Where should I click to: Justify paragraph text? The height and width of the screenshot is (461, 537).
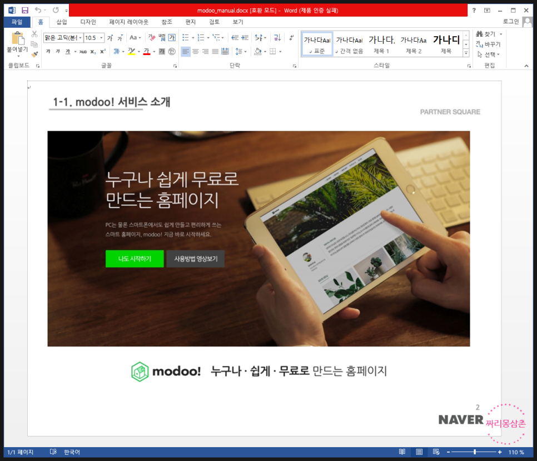(215, 51)
